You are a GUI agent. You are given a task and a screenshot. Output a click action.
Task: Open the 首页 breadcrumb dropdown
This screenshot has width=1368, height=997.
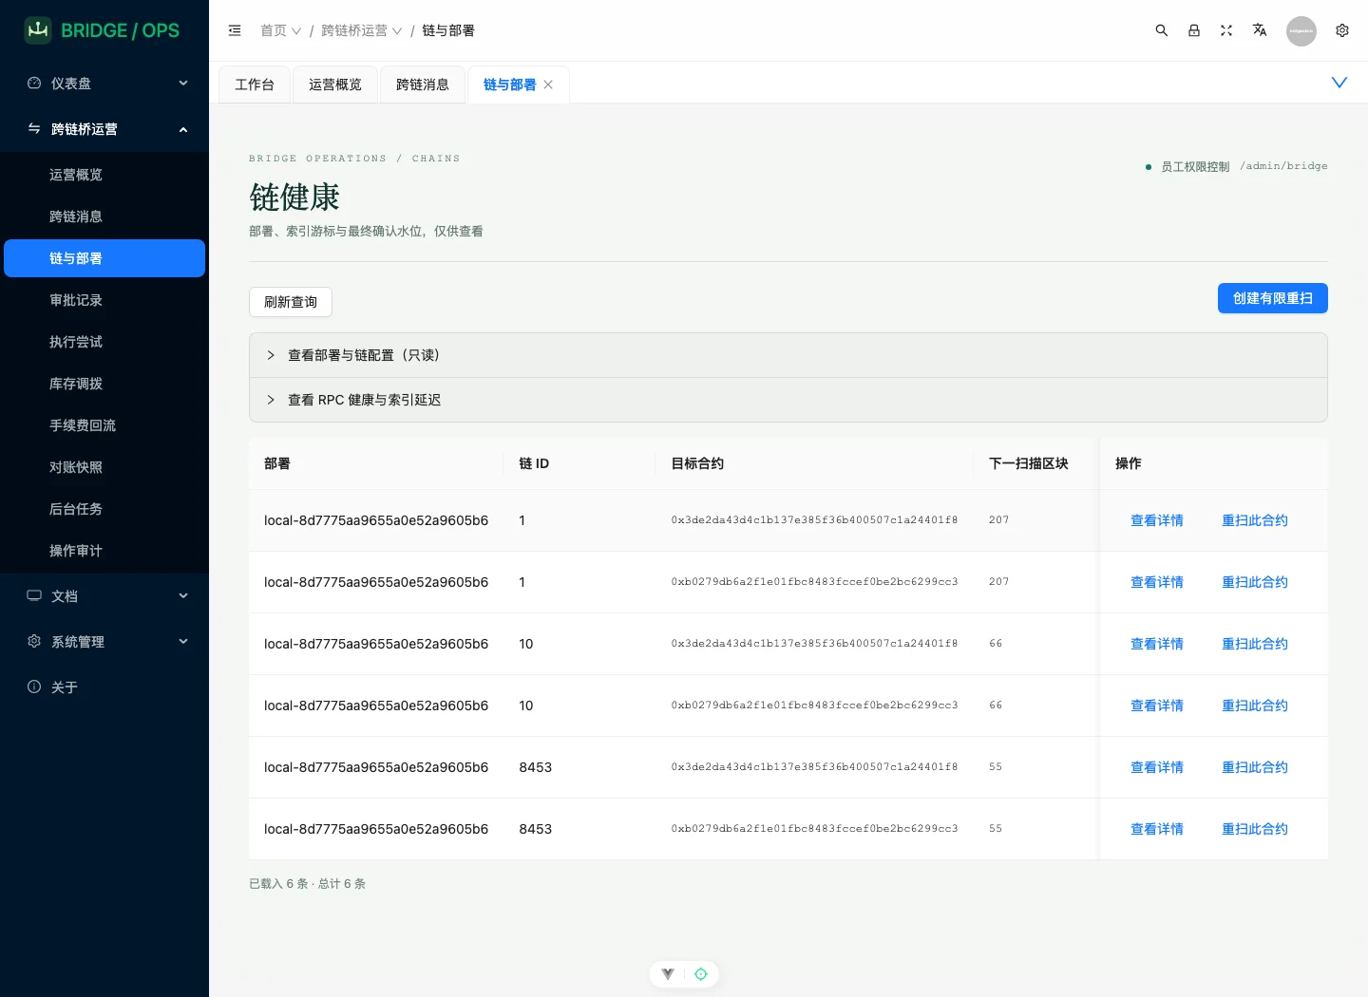(281, 30)
